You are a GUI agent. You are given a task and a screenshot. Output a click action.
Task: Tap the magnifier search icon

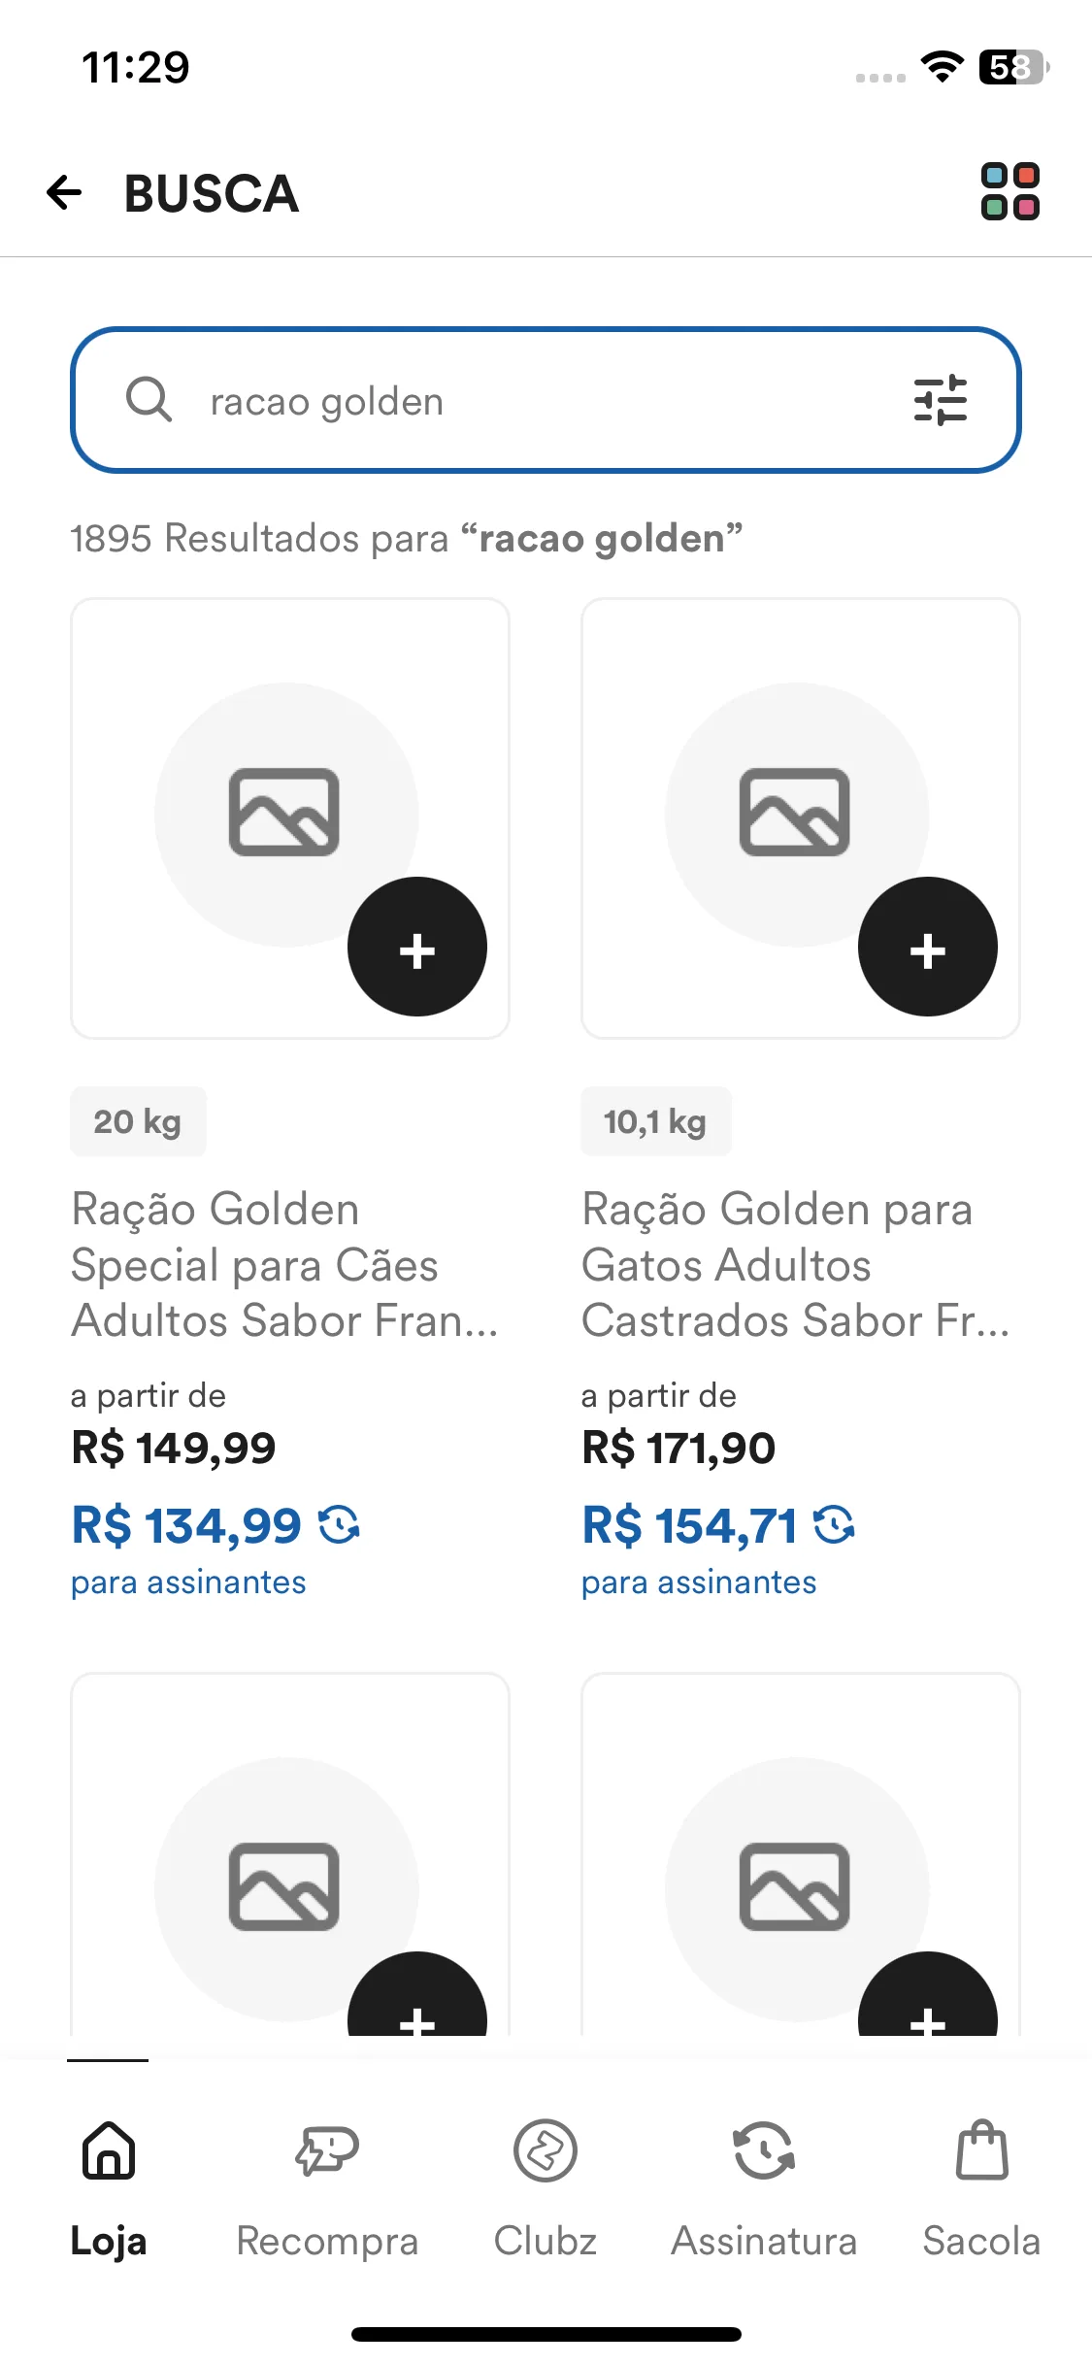[149, 400]
